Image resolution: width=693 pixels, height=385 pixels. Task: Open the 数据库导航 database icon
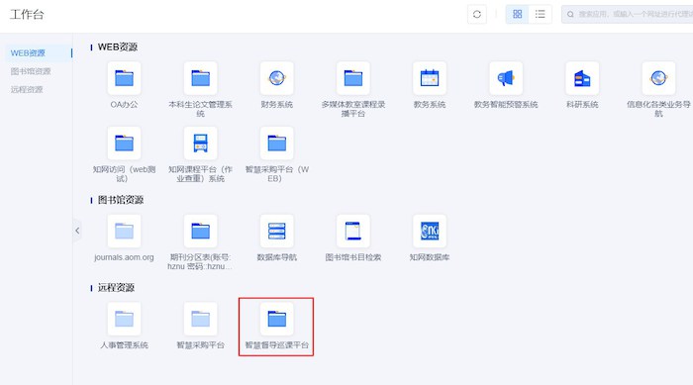pos(277,232)
